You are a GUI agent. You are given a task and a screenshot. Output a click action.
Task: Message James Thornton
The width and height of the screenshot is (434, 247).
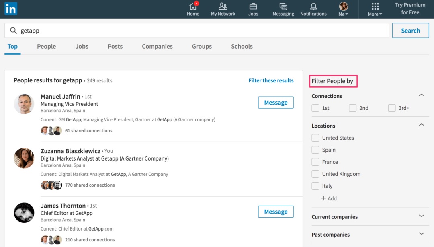(x=276, y=212)
